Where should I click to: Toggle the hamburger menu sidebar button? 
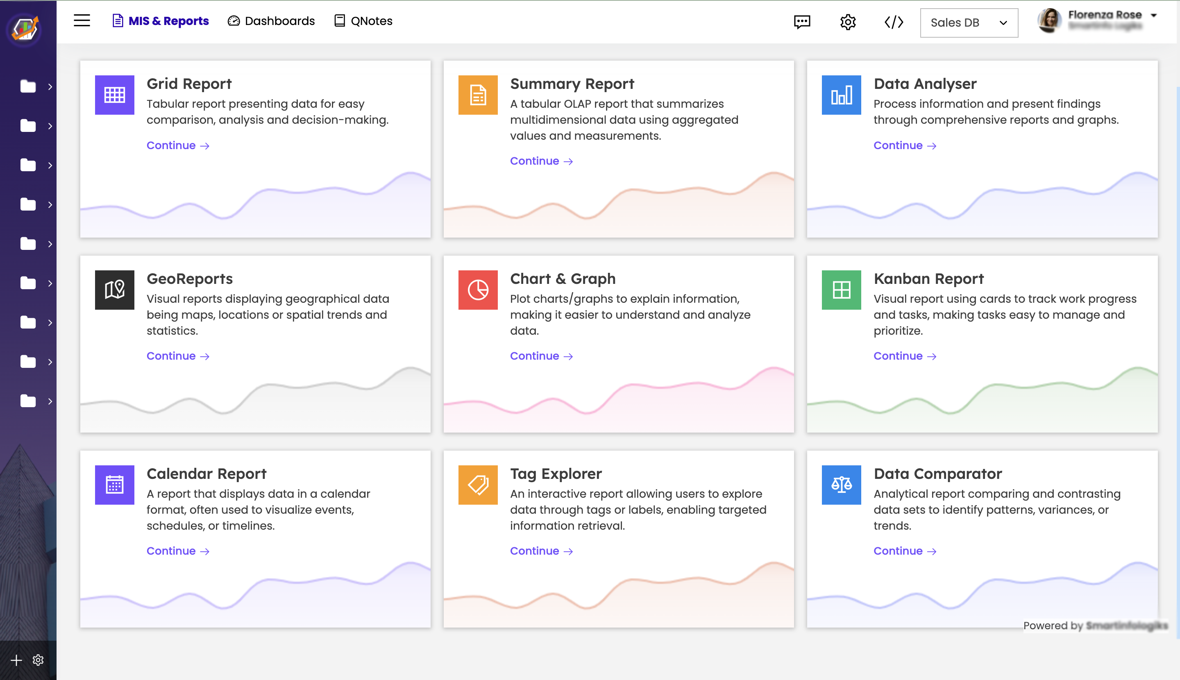click(82, 20)
